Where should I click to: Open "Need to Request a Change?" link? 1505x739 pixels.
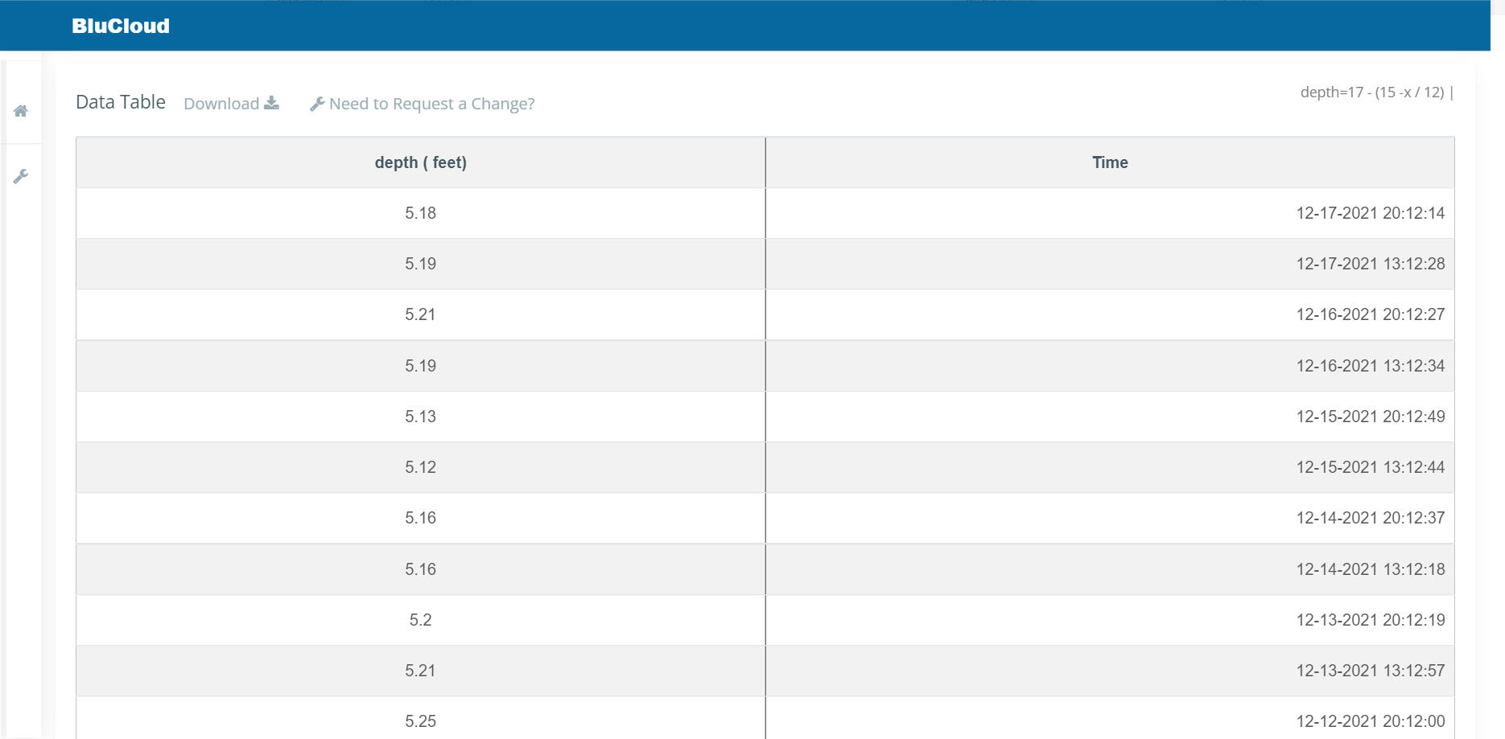(x=431, y=104)
